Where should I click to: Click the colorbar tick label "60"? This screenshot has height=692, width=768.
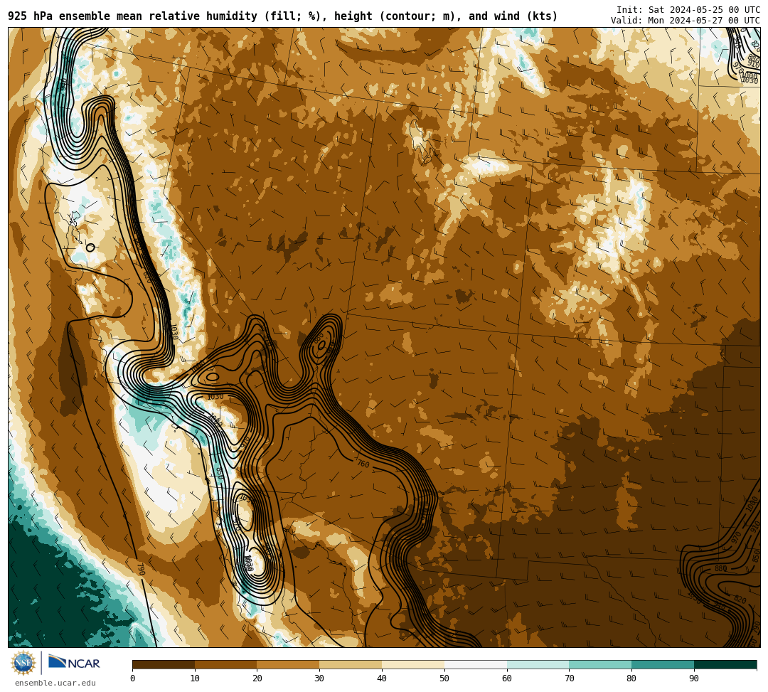(x=507, y=678)
